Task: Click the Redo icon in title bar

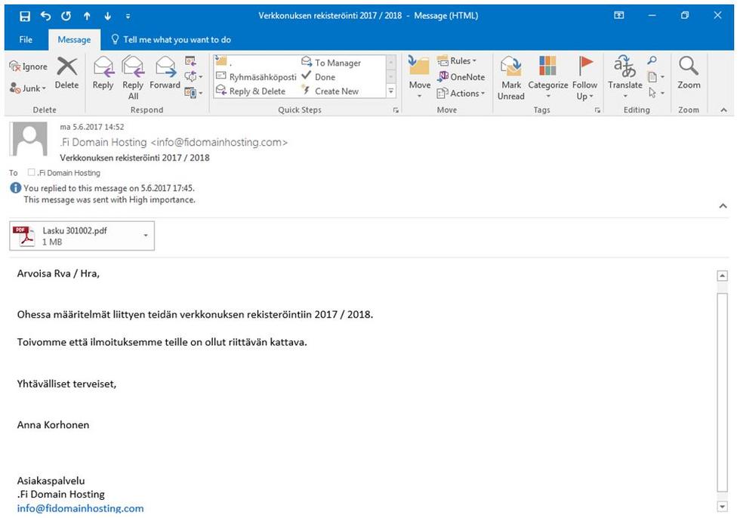Action: [x=66, y=16]
